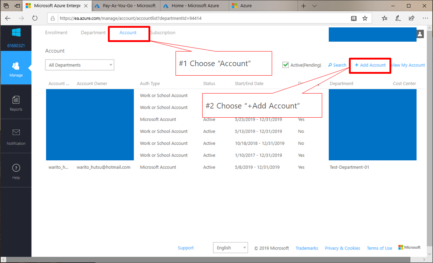
Task: Click the Search link
Action: click(337, 65)
